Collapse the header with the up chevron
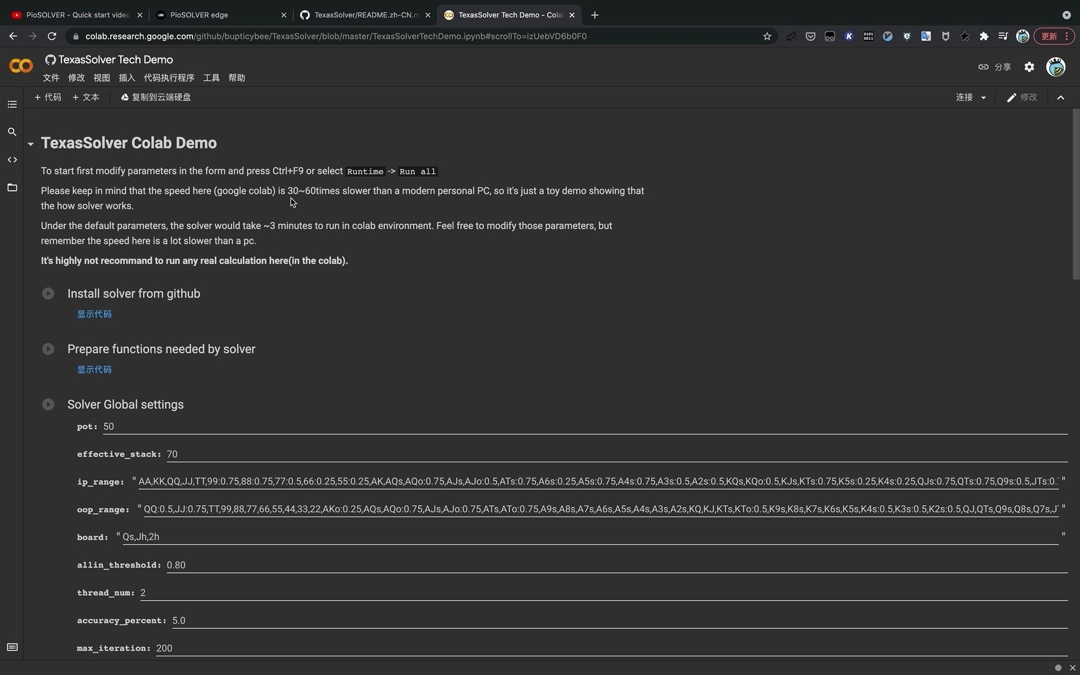The width and height of the screenshot is (1080, 675). [1060, 98]
